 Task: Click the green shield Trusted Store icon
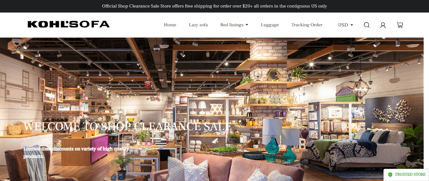coord(390,174)
